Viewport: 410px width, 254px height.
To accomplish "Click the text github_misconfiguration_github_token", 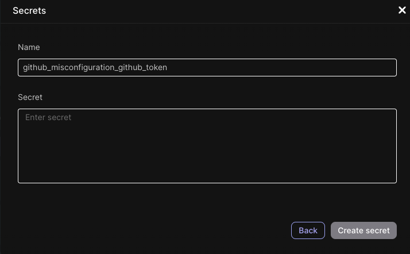I will tap(95, 67).
